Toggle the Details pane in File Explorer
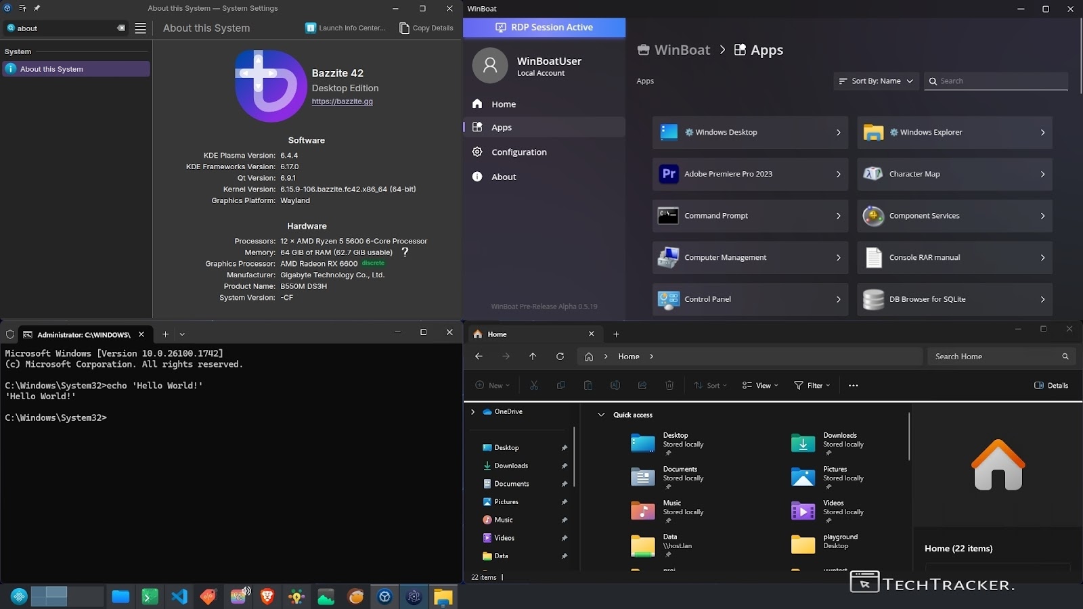 point(1051,386)
